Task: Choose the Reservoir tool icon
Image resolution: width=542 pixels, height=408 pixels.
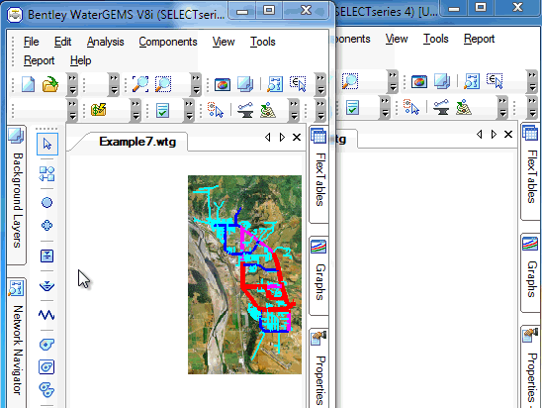Action: tap(46, 286)
